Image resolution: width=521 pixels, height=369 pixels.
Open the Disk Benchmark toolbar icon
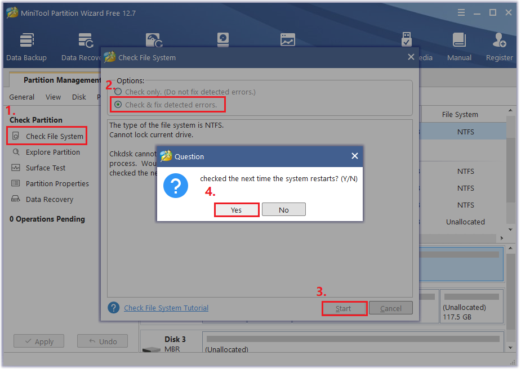tap(223, 40)
